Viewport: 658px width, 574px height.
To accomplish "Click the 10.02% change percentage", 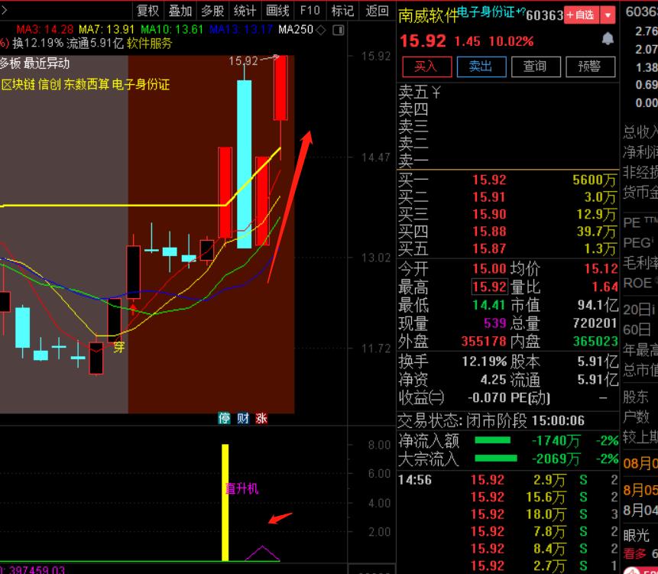I will click(511, 41).
